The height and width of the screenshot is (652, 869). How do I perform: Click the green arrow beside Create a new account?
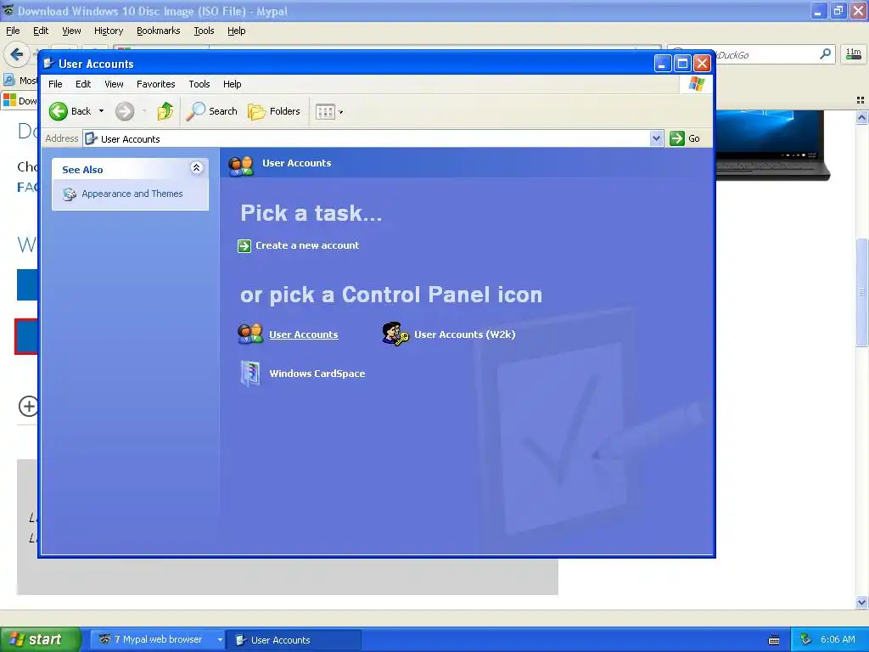[x=244, y=245]
